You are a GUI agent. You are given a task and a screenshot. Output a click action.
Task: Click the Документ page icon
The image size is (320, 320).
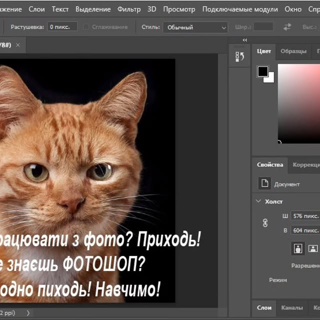pos(264,183)
